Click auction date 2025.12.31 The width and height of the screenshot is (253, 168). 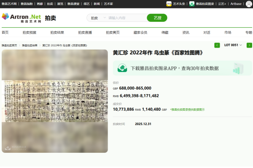coord(143,124)
